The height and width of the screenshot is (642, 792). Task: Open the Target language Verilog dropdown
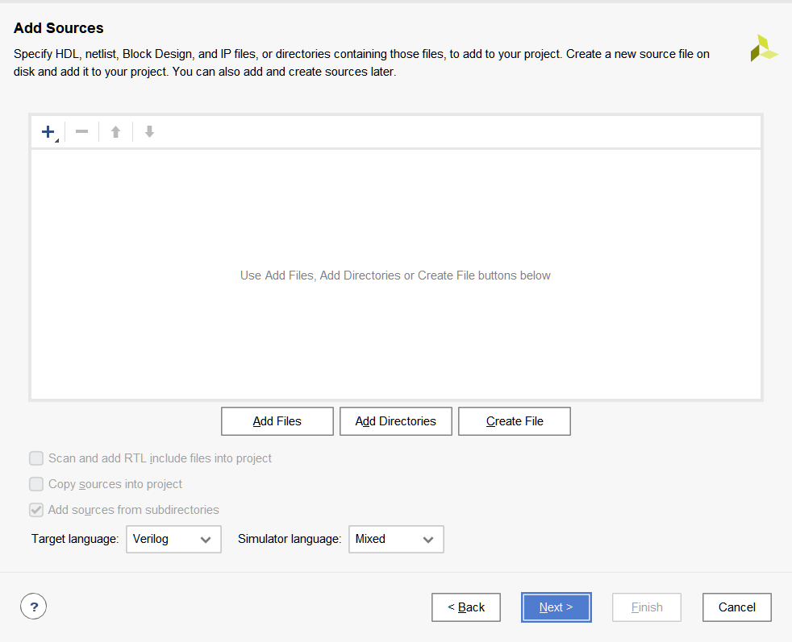pyautogui.click(x=173, y=539)
